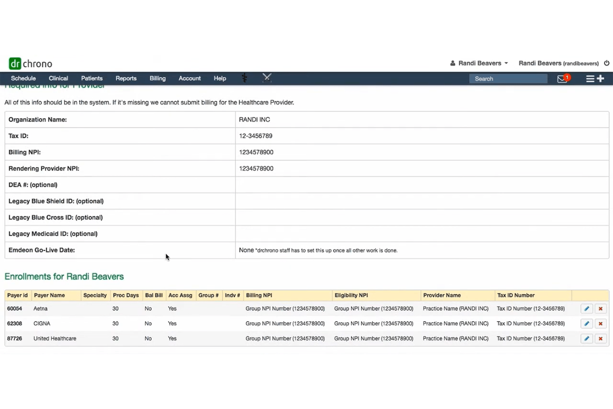Click the United Healthcare payer name
The height and width of the screenshot is (409, 613).
point(55,339)
